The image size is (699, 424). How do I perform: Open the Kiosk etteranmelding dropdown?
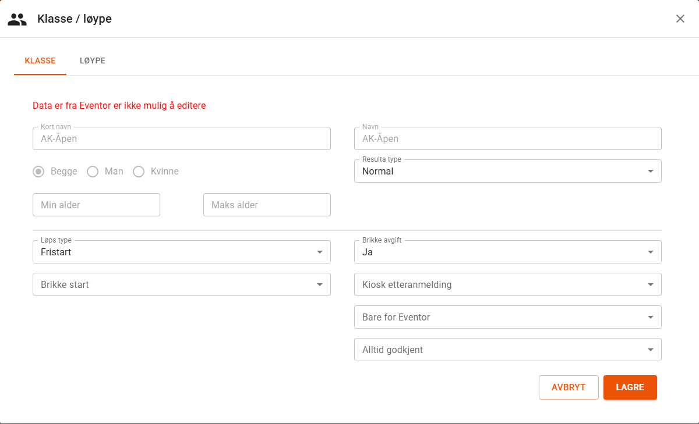pyautogui.click(x=508, y=285)
